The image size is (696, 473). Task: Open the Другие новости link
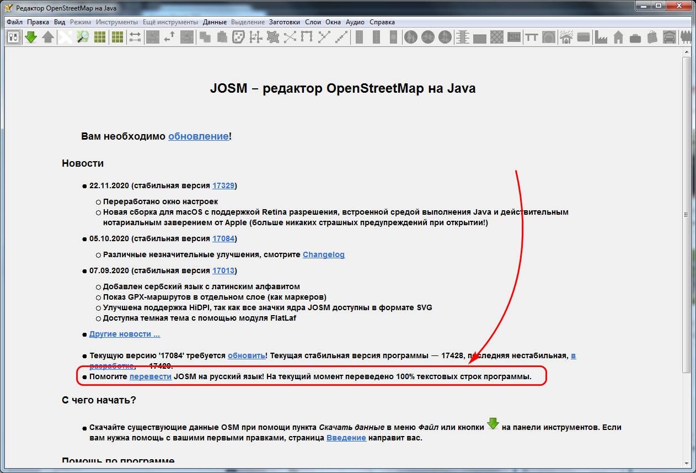coord(125,334)
